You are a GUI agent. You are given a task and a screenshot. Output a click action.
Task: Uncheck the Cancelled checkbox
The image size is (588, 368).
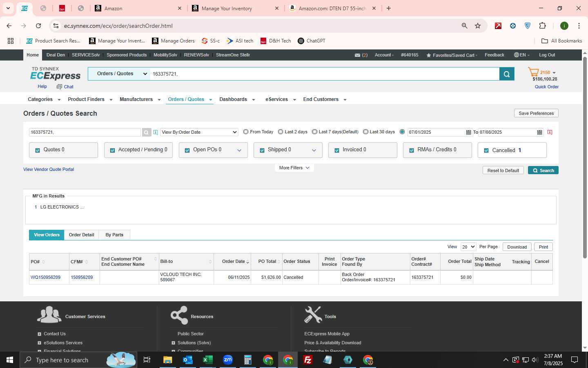(x=486, y=150)
